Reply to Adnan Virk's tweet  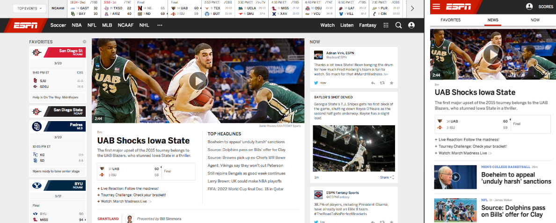pyautogui.click(x=373, y=83)
